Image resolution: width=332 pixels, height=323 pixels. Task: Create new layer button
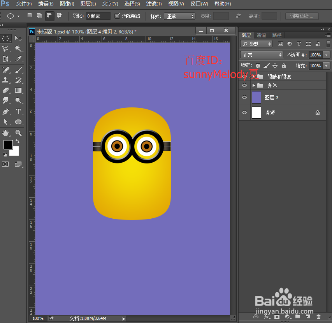click(308, 317)
